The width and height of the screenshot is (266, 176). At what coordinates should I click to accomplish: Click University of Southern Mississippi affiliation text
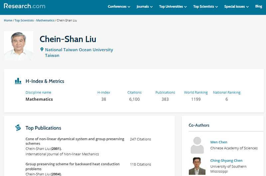pyautogui.click(x=228, y=169)
